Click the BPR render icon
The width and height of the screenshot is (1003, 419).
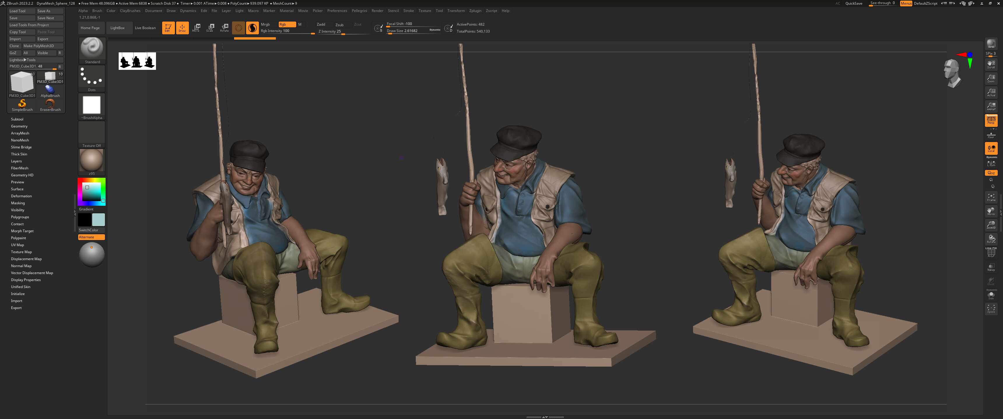[x=990, y=44]
